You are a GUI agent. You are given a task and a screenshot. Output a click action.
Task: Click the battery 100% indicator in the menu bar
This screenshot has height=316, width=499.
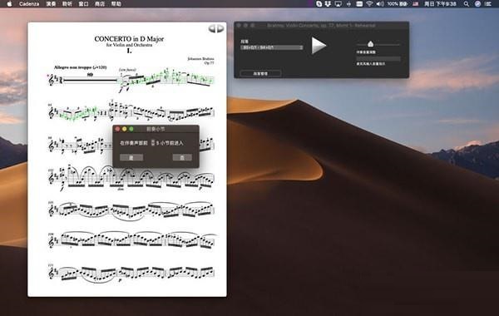[x=398, y=4]
